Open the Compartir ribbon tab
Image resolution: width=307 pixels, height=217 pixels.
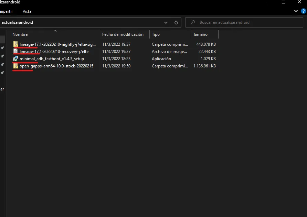7,11
